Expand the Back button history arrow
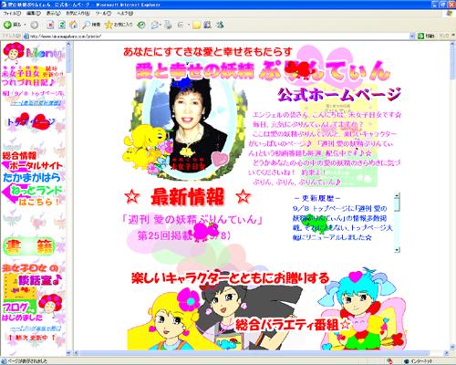 tap(25, 25)
